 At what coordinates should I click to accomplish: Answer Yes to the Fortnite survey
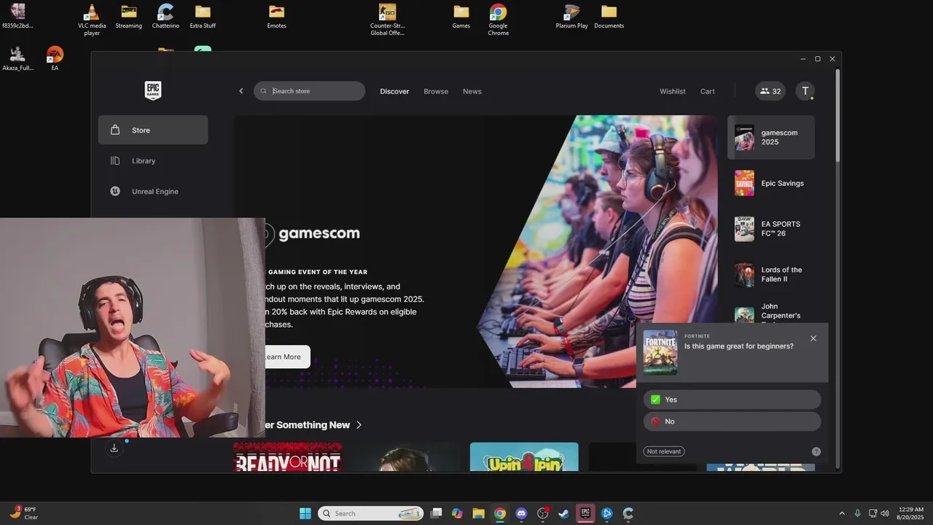[x=732, y=400]
